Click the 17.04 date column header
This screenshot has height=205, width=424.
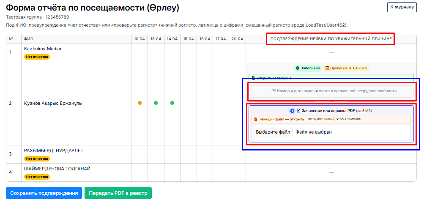point(221,39)
